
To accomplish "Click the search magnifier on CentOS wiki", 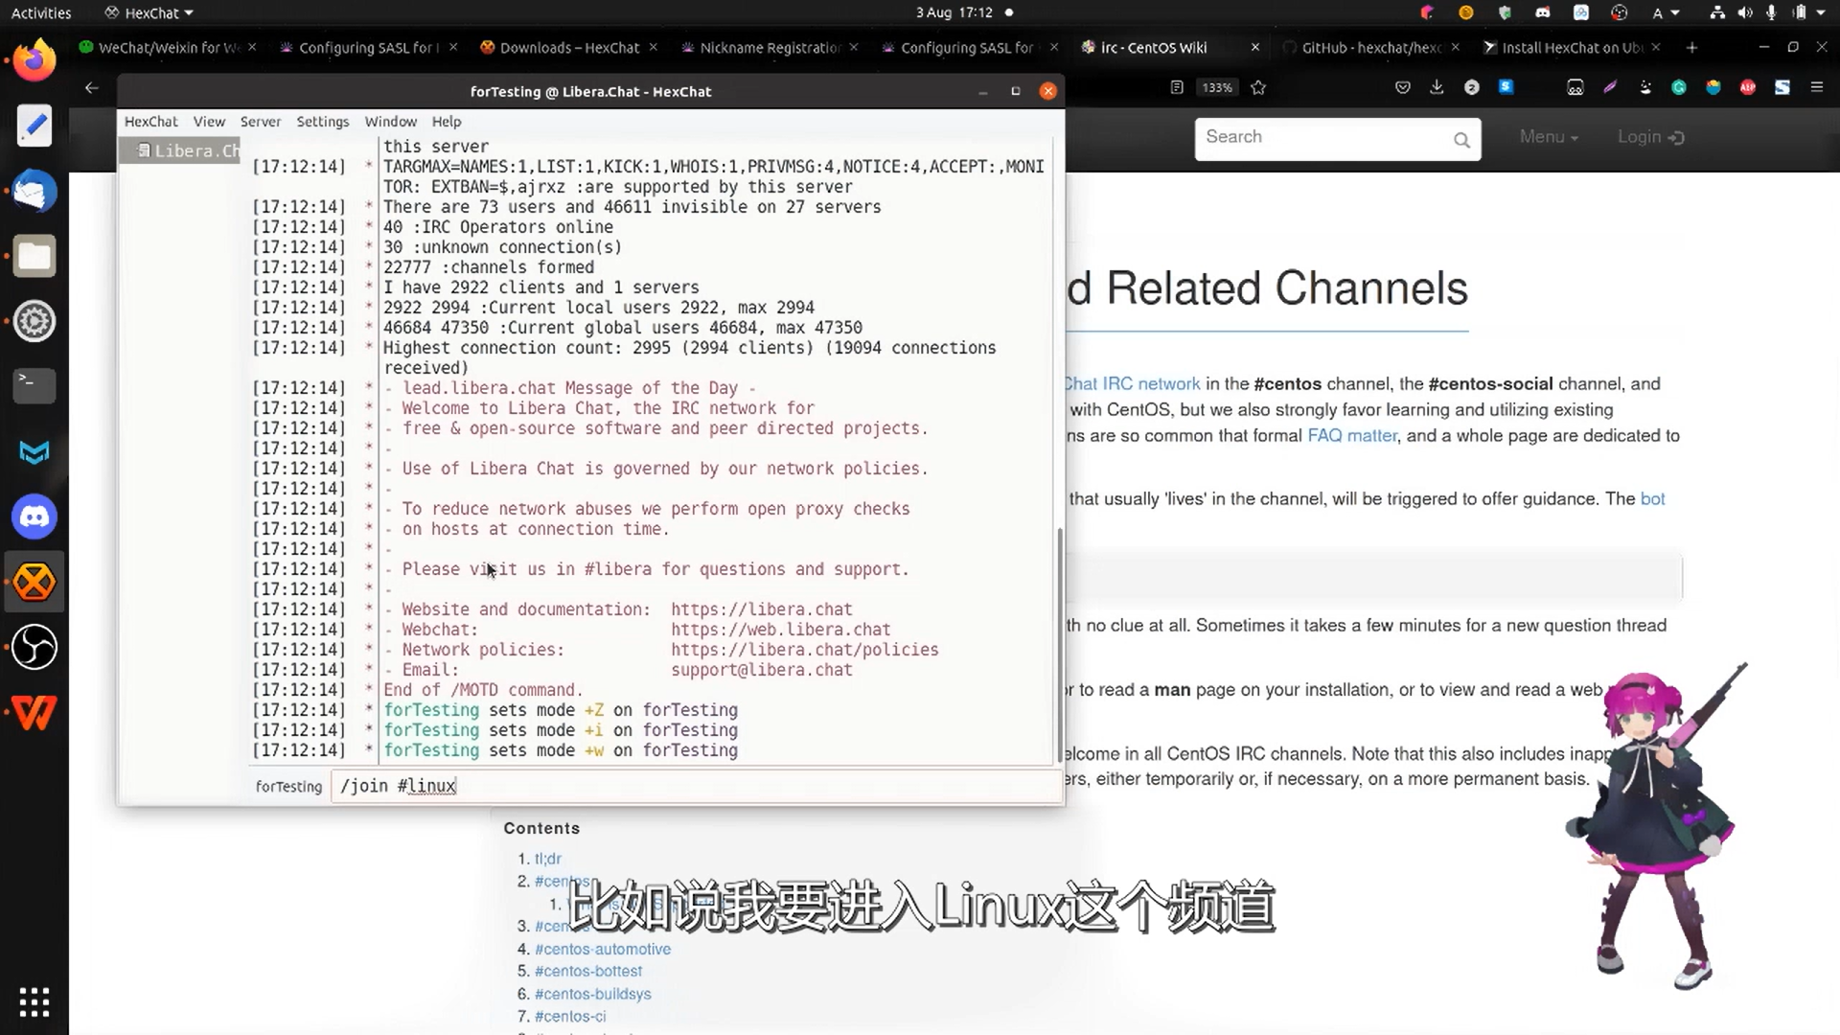I will [1461, 140].
